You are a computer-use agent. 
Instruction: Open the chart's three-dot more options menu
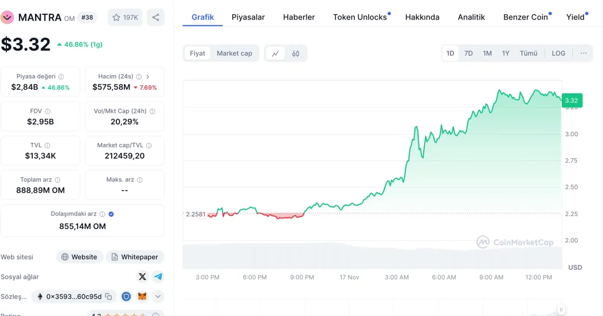click(583, 53)
